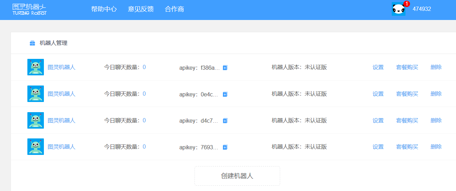Click the Turing Robot logo
The image size is (456, 191).
click(29, 9)
